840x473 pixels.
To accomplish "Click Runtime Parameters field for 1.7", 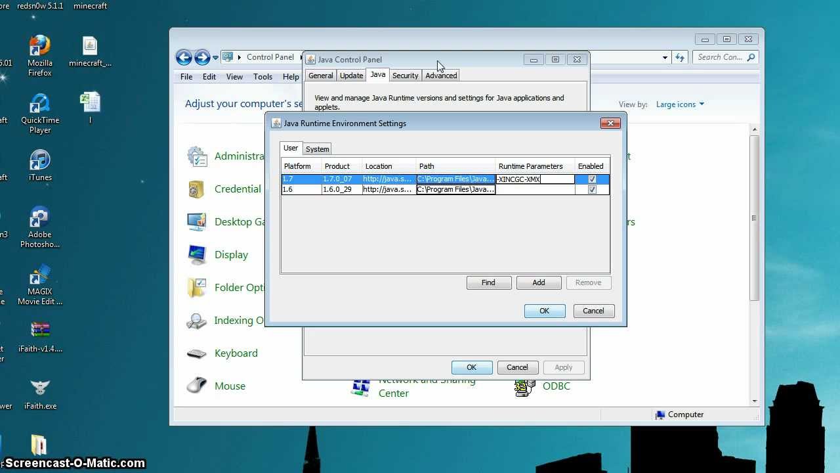I will pos(535,179).
